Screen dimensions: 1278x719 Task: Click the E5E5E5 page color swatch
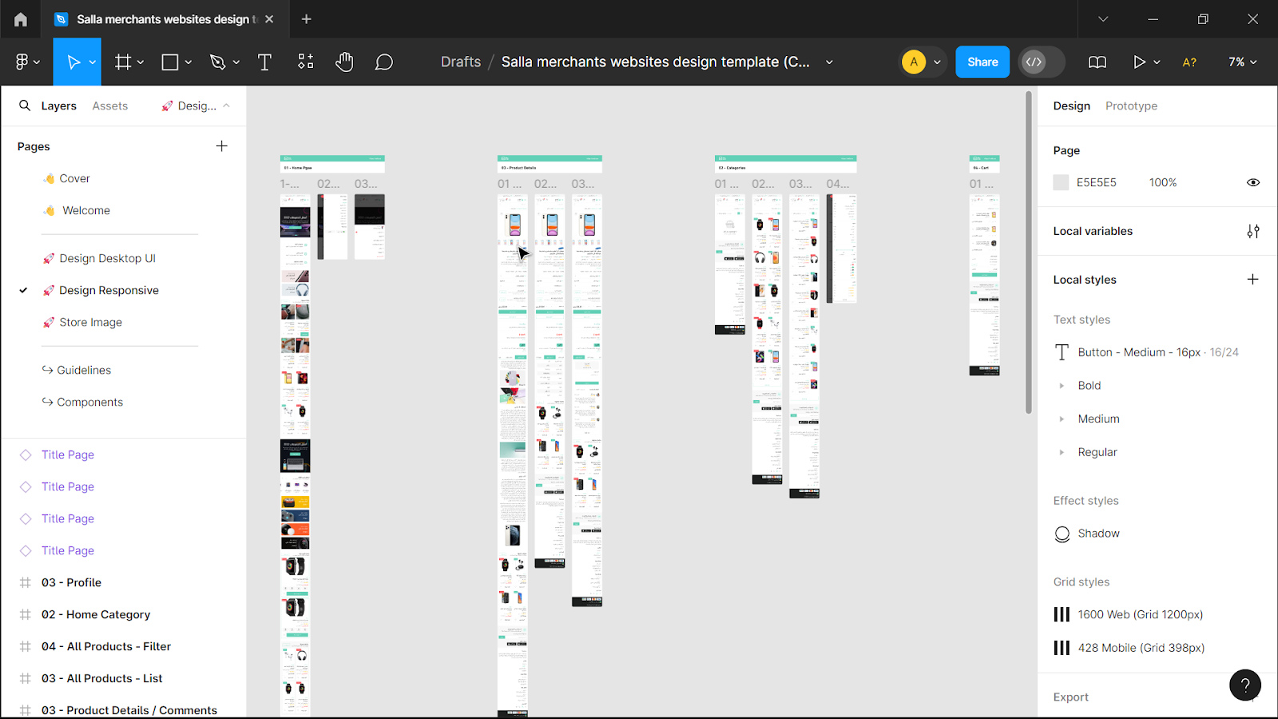pos(1061,182)
